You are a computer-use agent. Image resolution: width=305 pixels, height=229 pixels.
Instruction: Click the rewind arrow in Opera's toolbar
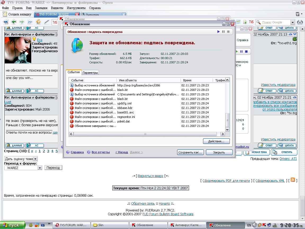[6, 22]
